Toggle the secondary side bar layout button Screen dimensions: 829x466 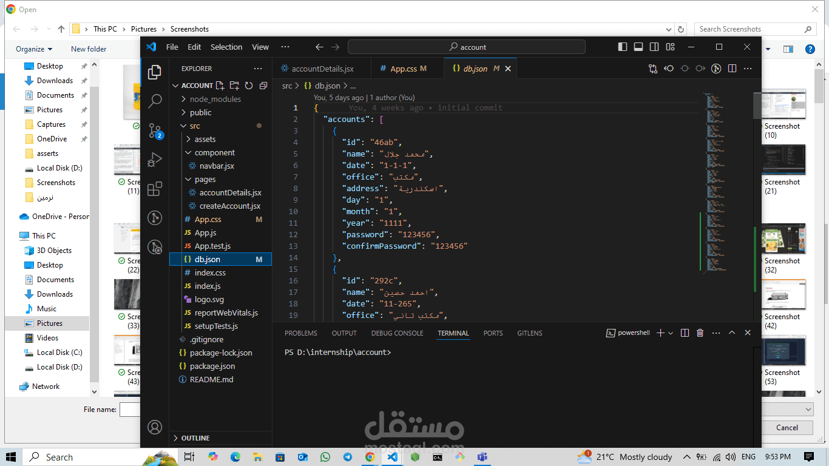point(654,47)
